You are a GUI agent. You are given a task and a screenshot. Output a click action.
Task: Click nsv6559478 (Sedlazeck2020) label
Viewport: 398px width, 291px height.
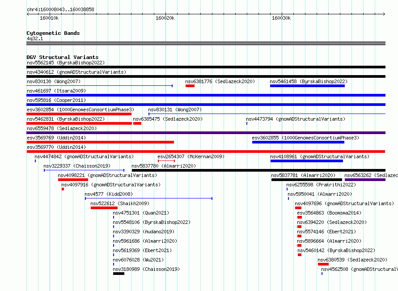(62, 128)
